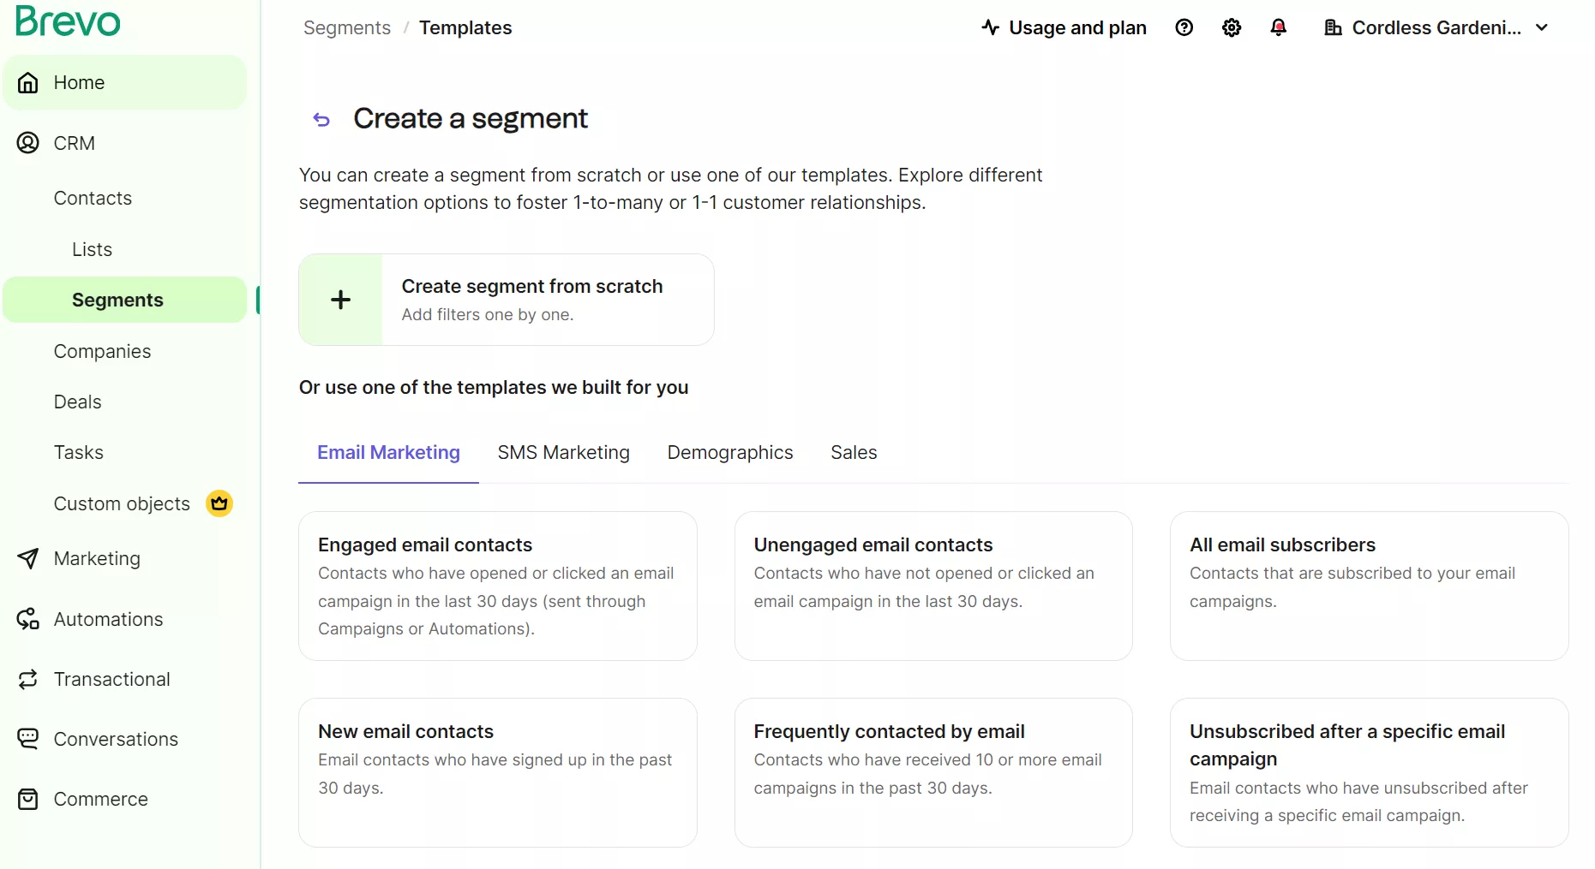Click the Transactional arrows icon

tap(27, 679)
